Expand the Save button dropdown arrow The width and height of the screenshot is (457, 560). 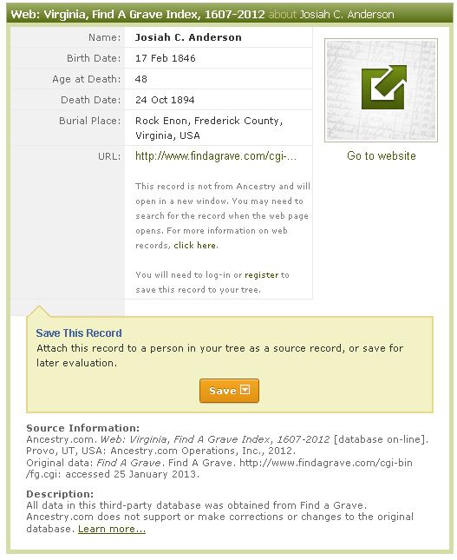tap(245, 390)
